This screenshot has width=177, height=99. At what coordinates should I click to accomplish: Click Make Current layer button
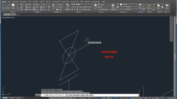tap(87, 7)
